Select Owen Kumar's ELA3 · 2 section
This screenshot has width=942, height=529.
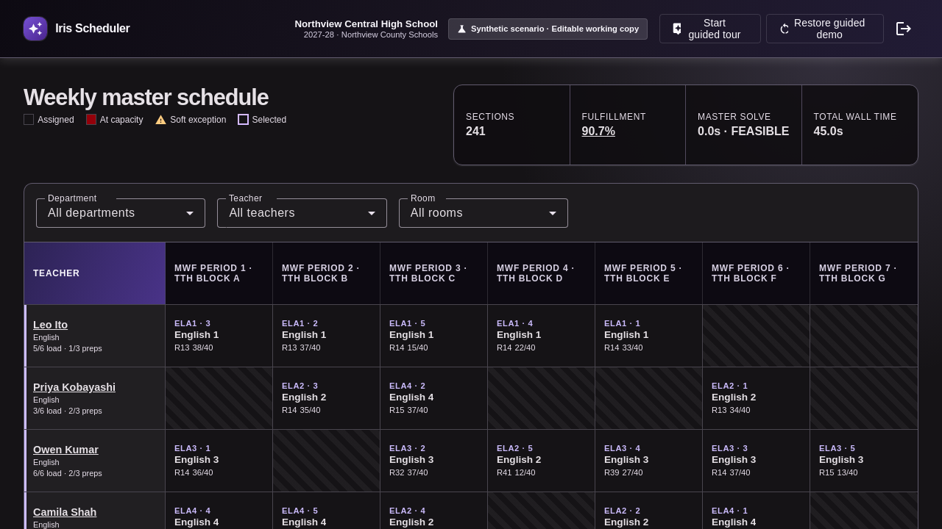coord(434,461)
